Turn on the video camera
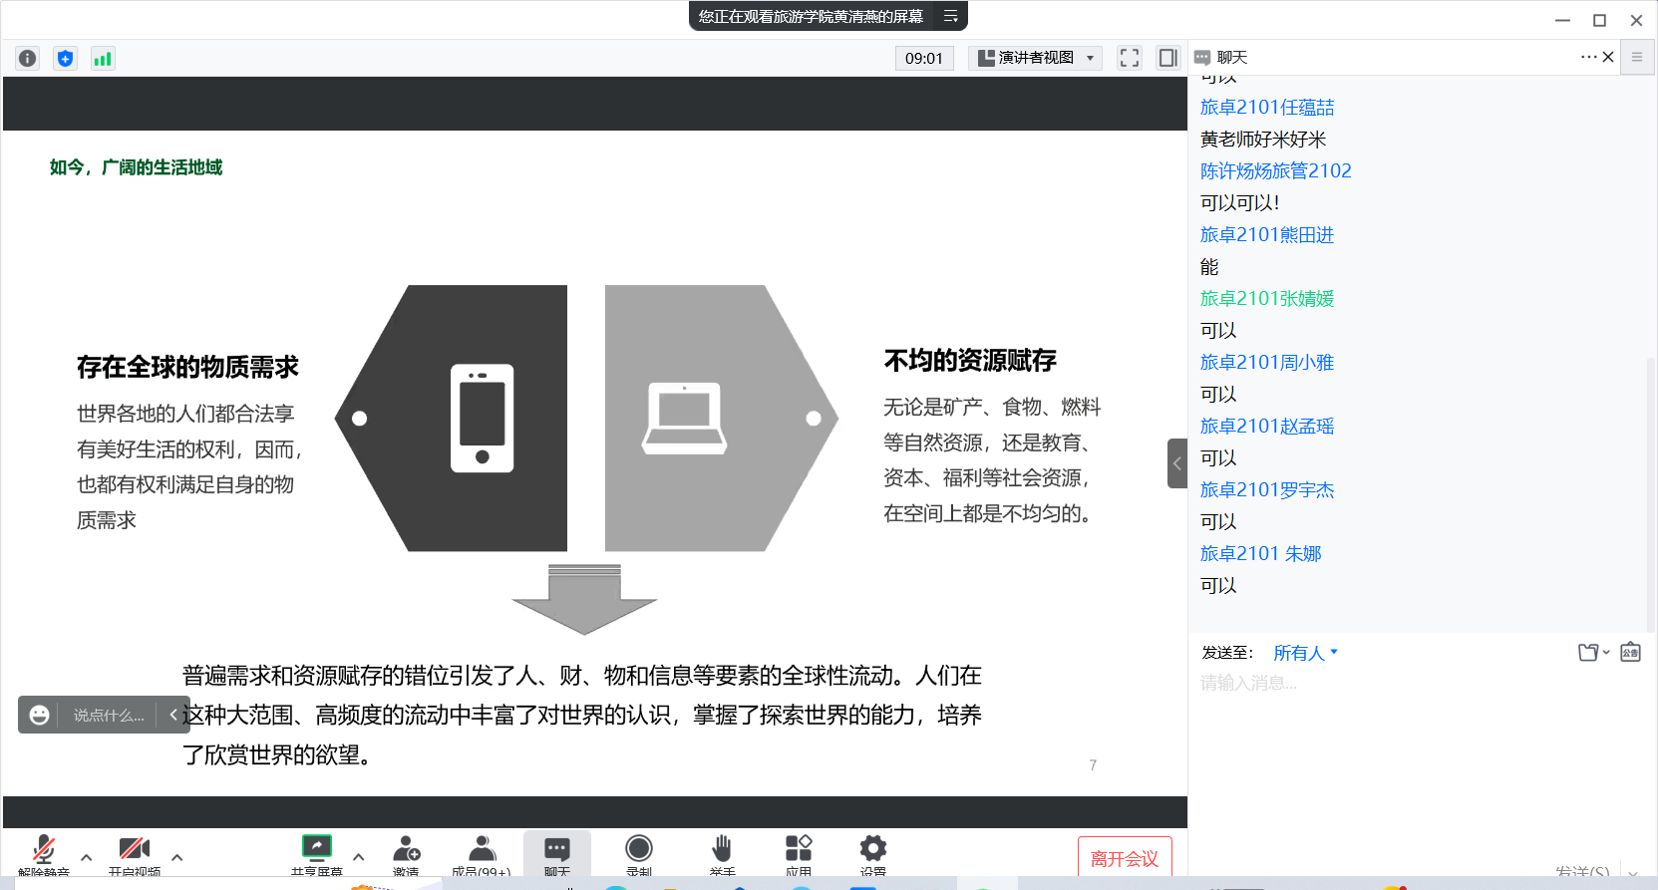Image resolution: width=1658 pixels, height=890 pixels. (134, 850)
